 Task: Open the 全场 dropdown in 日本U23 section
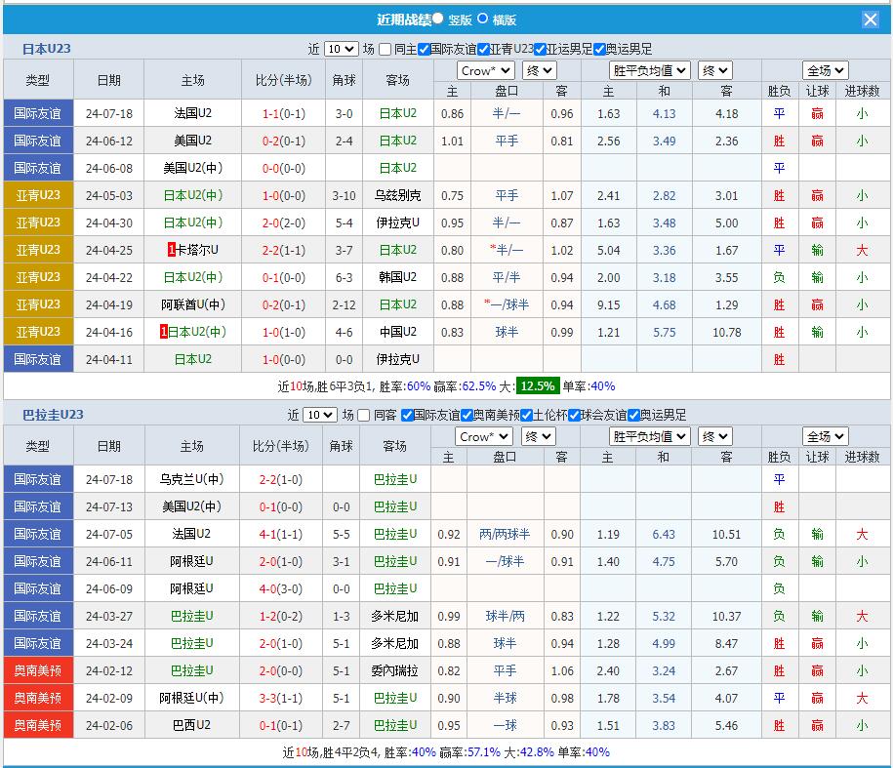pos(825,70)
